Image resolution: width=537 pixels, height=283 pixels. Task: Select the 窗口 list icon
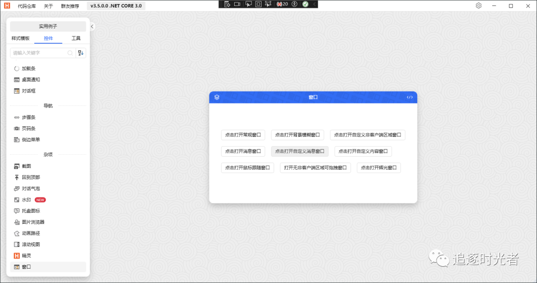coord(16,267)
